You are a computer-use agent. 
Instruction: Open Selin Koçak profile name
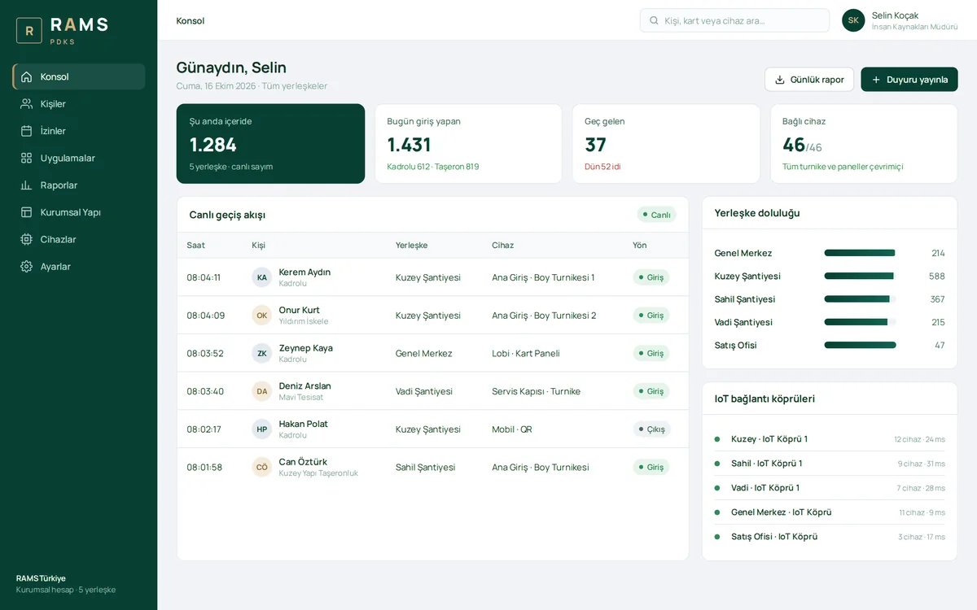896,15
